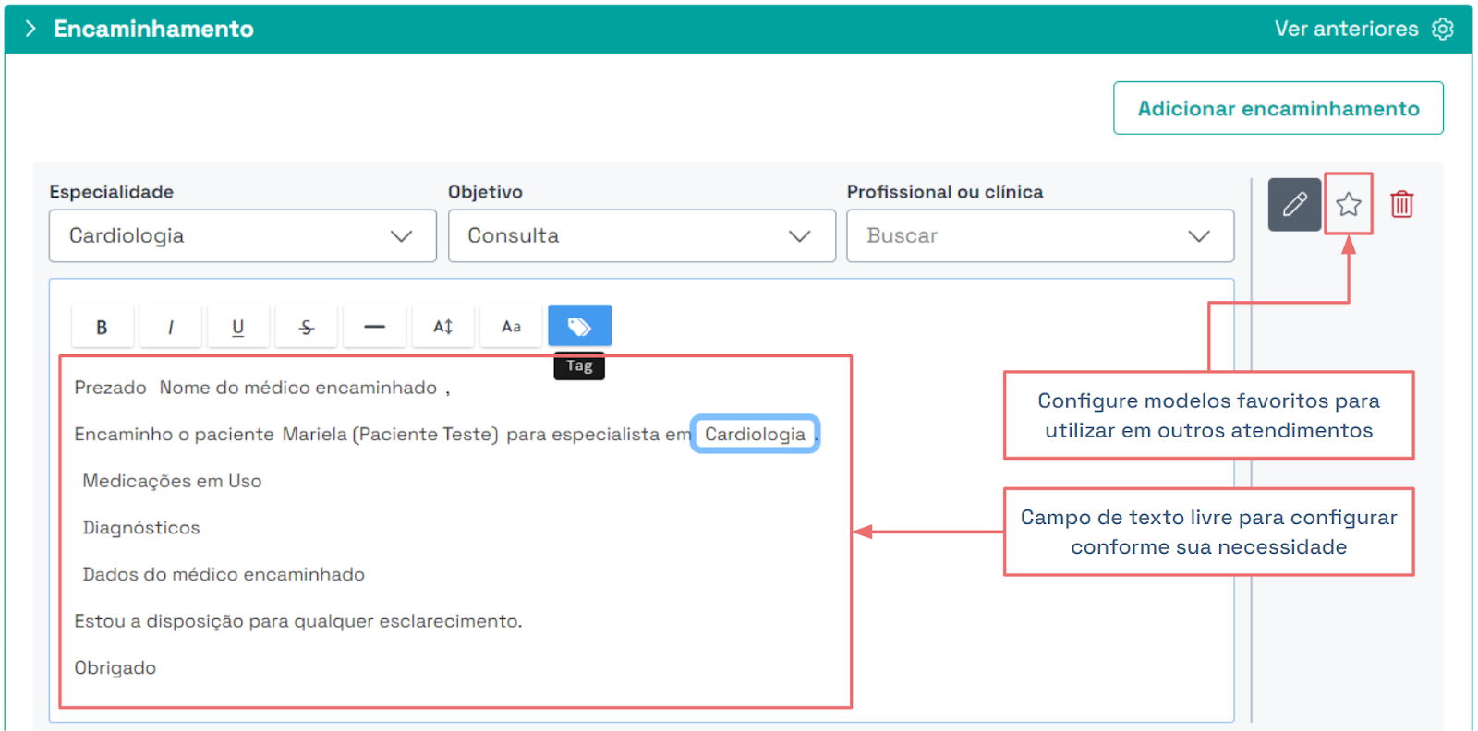The width and height of the screenshot is (1478, 731).
Task: Toggle underline formatting
Action: tap(237, 327)
